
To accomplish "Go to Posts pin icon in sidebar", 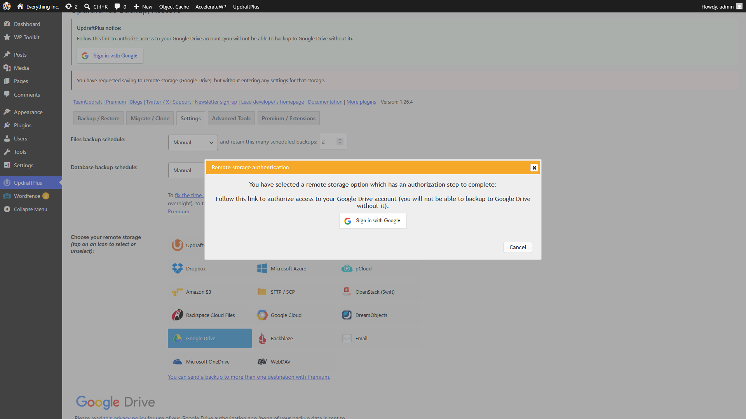I will pos(7,55).
